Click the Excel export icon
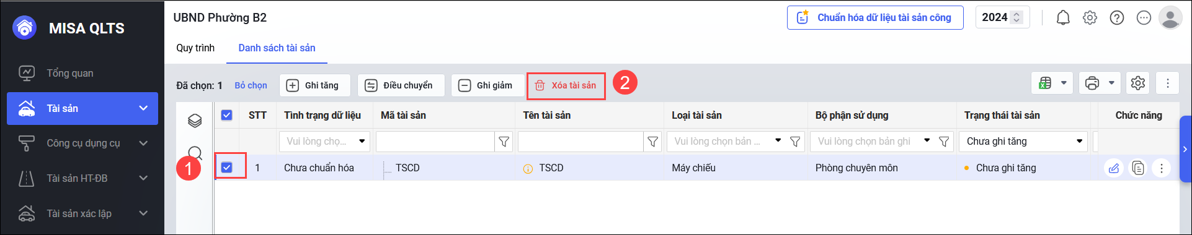Image resolution: width=1192 pixels, height=235 pixels. tap(1045, 83)
